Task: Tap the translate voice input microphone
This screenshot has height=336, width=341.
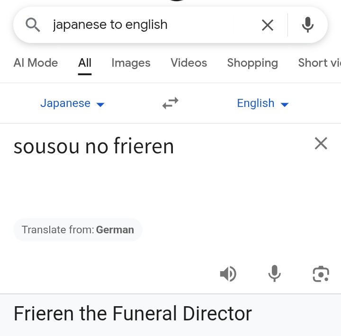Action: click(274, 274)
